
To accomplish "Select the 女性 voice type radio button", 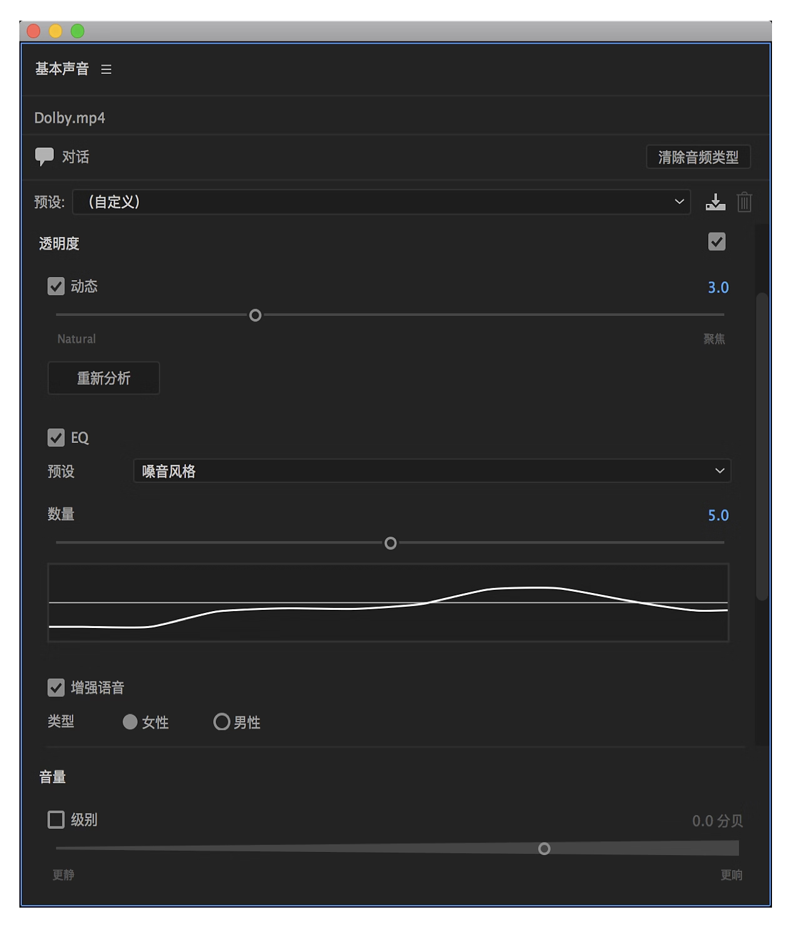I will [130, 722].
